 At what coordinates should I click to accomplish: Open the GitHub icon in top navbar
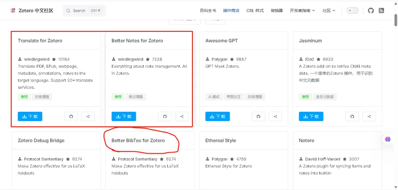click(x=371, y=10)
